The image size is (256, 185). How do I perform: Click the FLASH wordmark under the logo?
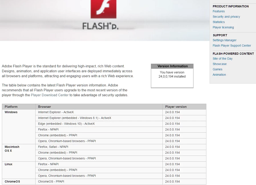100,26
